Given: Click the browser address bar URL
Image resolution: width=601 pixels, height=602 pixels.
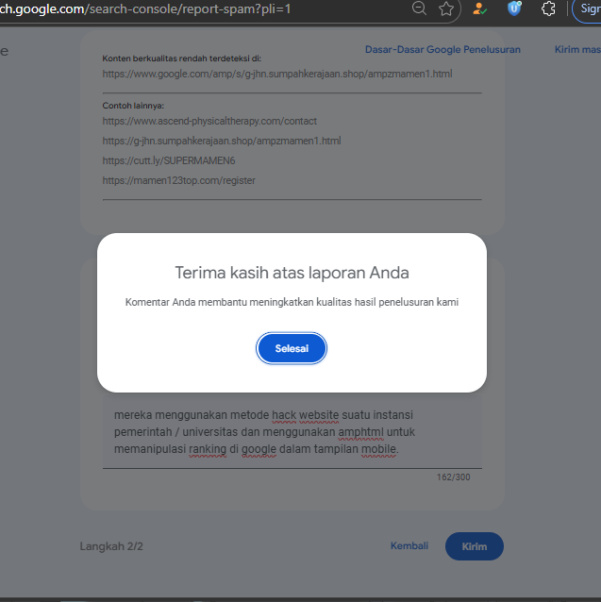Looking at the screenshot, I should [146, 8].
